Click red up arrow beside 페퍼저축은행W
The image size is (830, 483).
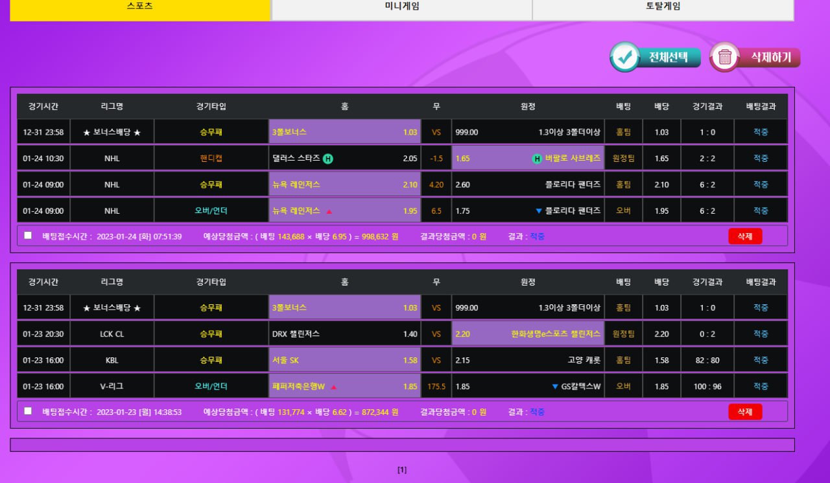pyautogui.click(x=333, y=387)
